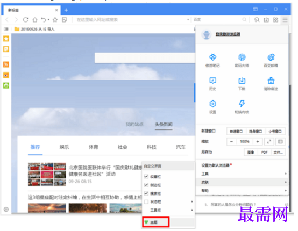The height and width of the screenshot is (231, 298).
Task: Click 设置为默认浏览器 set default browser
Action: (x=216, y=165)
